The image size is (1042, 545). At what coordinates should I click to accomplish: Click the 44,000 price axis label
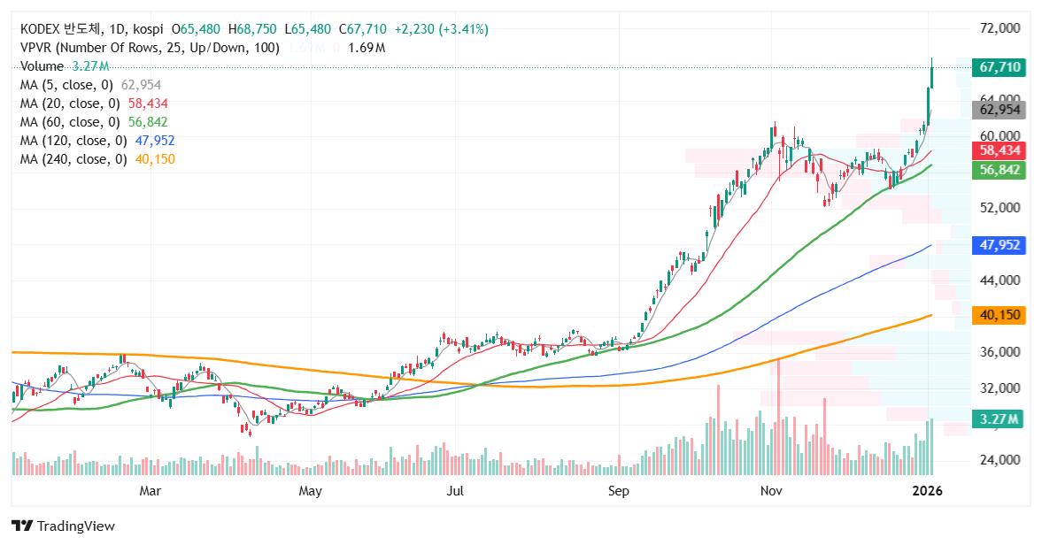coord(1000,280)
